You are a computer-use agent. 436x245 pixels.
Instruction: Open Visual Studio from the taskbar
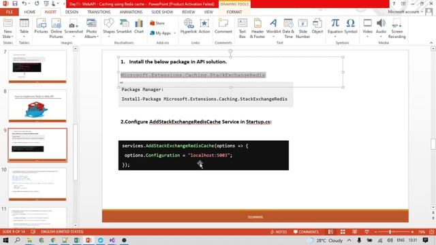112,240
